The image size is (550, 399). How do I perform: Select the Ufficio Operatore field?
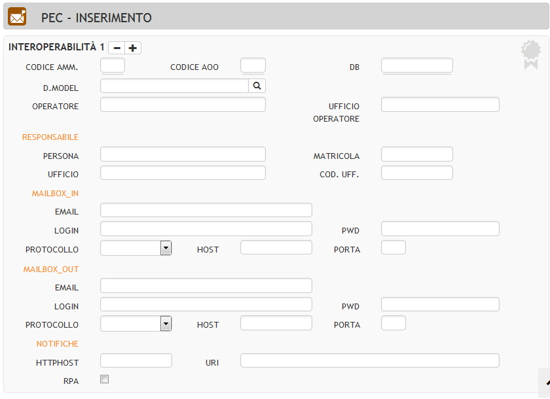coord(440,105)
